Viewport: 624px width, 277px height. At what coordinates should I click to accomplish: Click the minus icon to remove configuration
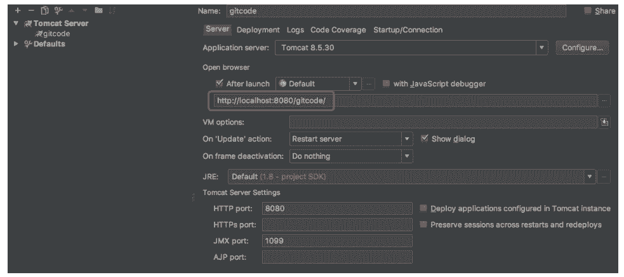pyautogui.click(x=30, y=11)
